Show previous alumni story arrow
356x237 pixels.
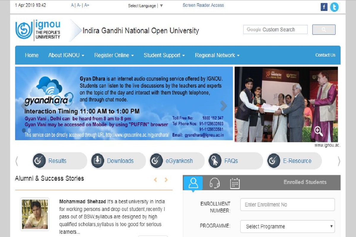[x=155, y=180]
